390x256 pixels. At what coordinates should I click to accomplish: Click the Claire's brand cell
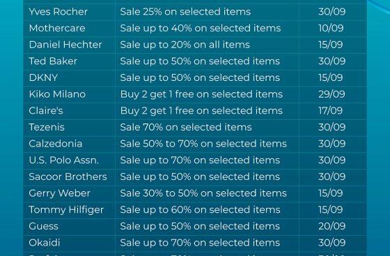46,111
